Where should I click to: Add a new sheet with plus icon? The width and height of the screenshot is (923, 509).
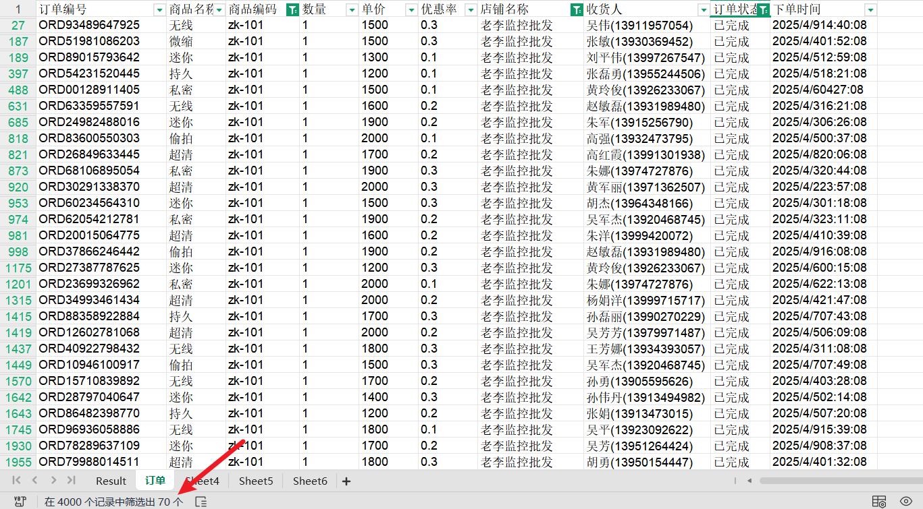point(346,481)
